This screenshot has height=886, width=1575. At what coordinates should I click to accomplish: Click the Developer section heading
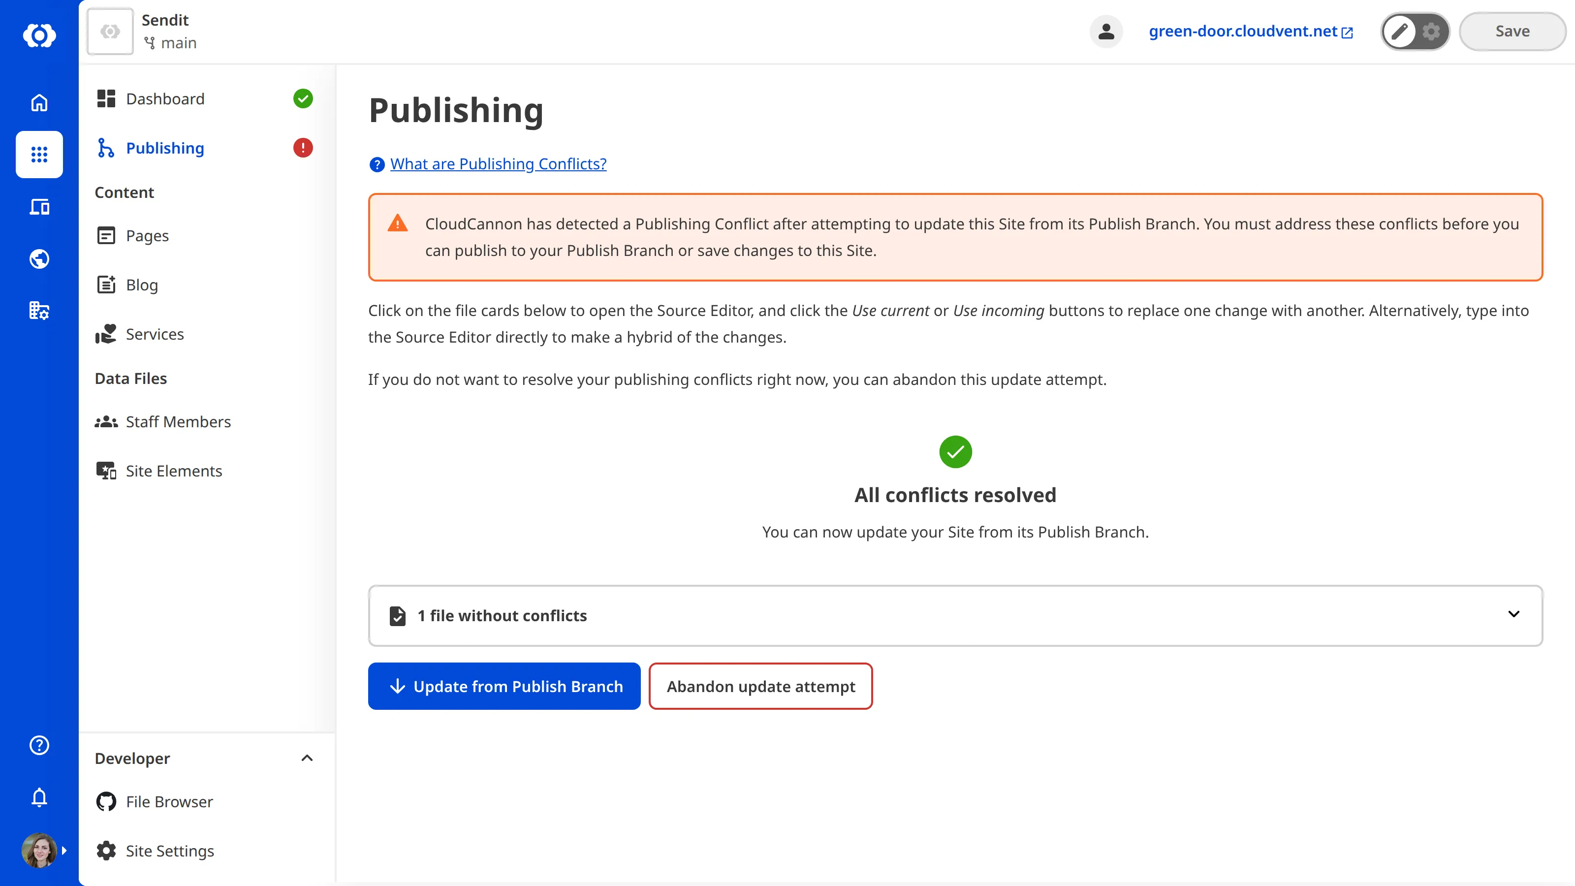[x=132, y=758]
